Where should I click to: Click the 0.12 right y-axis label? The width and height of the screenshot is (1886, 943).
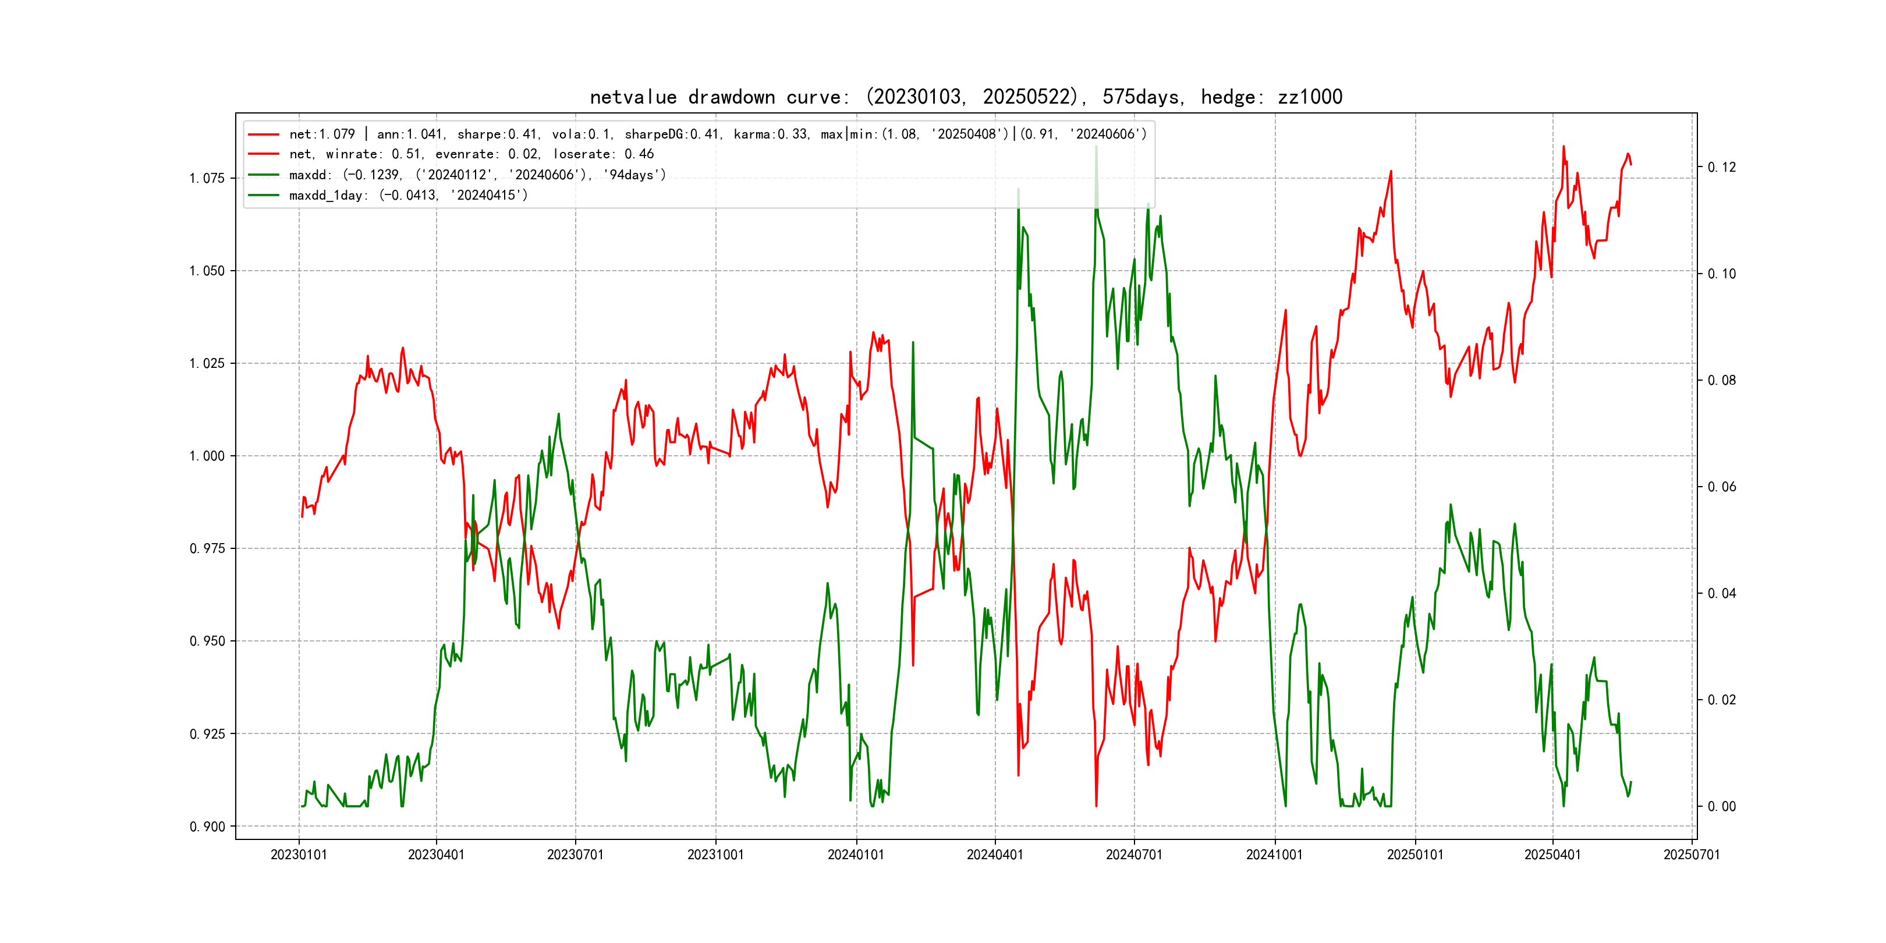pos(1721,168)
